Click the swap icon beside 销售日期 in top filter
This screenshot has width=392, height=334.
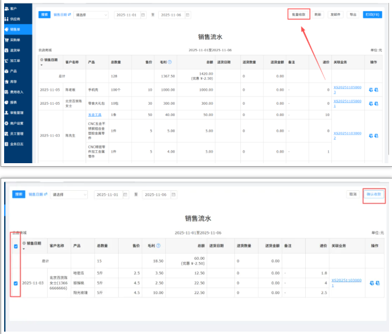(69, 15)
